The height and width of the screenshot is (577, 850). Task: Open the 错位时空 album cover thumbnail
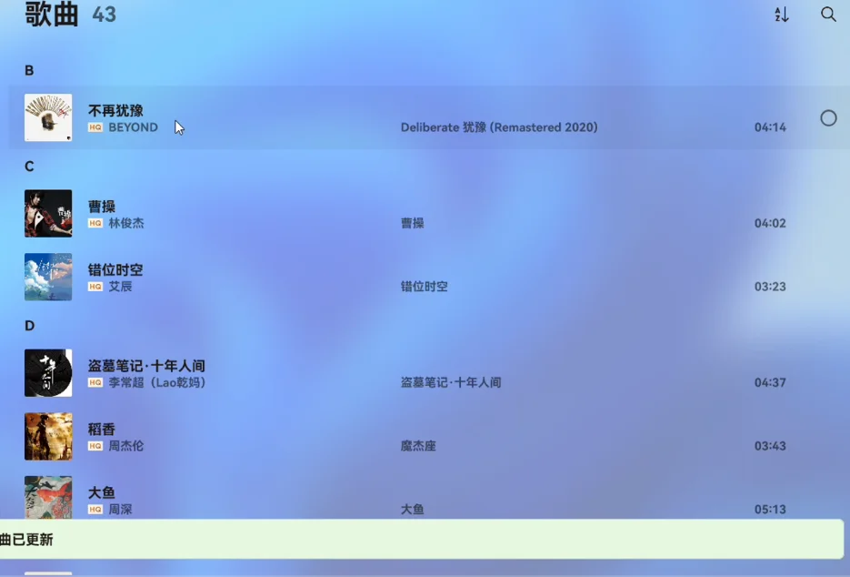48,277
